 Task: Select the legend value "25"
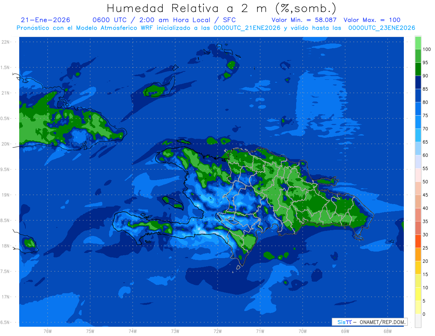[426, 248]
